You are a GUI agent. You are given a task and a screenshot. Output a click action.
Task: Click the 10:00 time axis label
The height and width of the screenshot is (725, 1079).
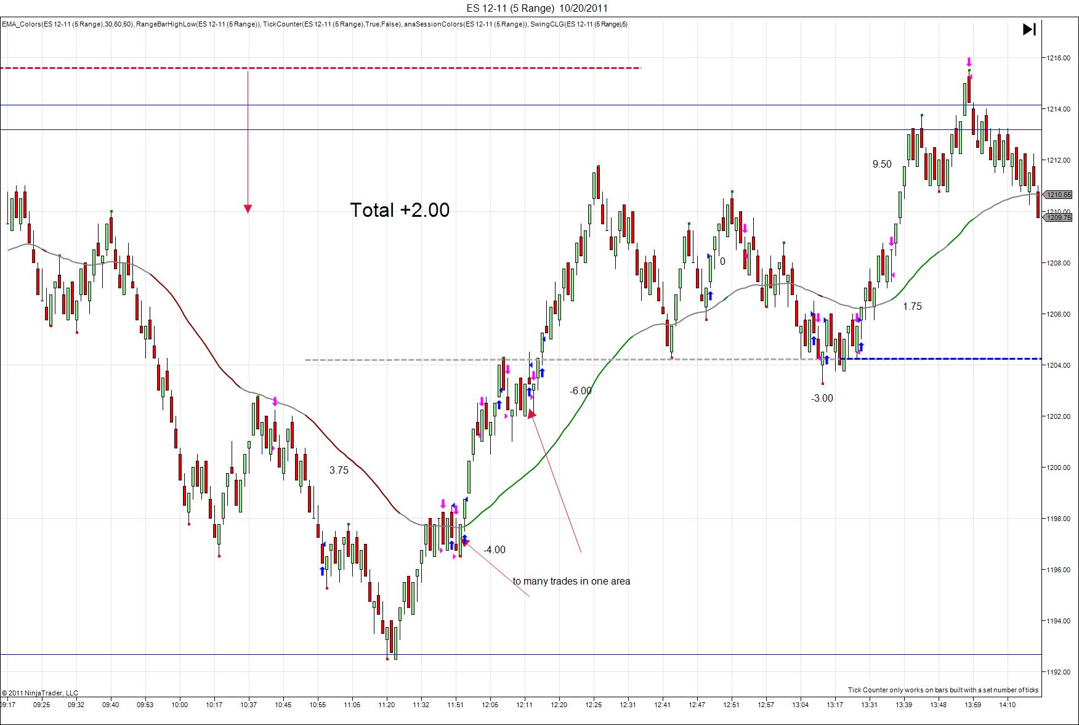tap(180, 705)
